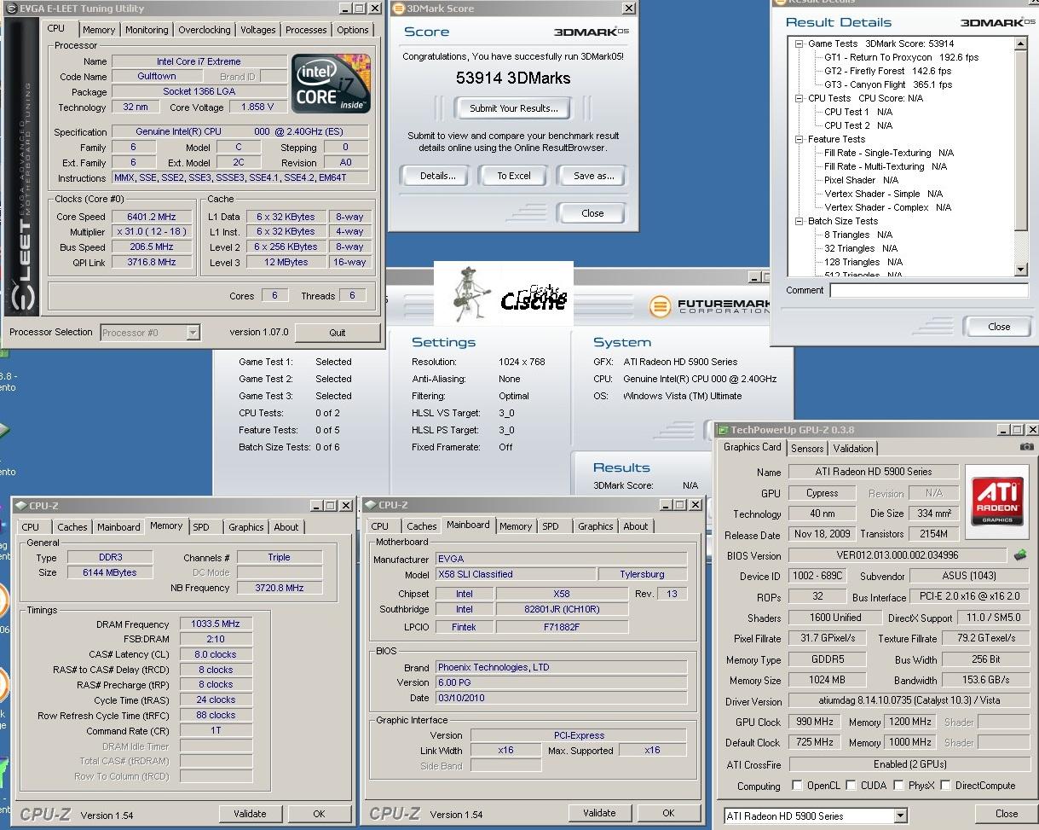
Task: Open SPD tab in CPU-Z Memory window
Action: (200, 527)
